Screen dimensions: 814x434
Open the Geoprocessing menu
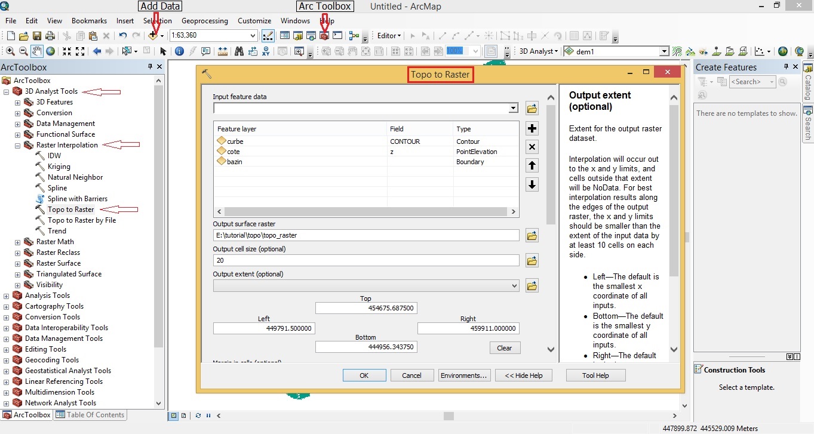point(205,21)
